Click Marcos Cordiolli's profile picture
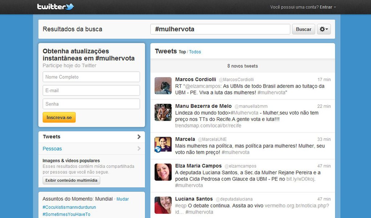 (x=163, y=86)
